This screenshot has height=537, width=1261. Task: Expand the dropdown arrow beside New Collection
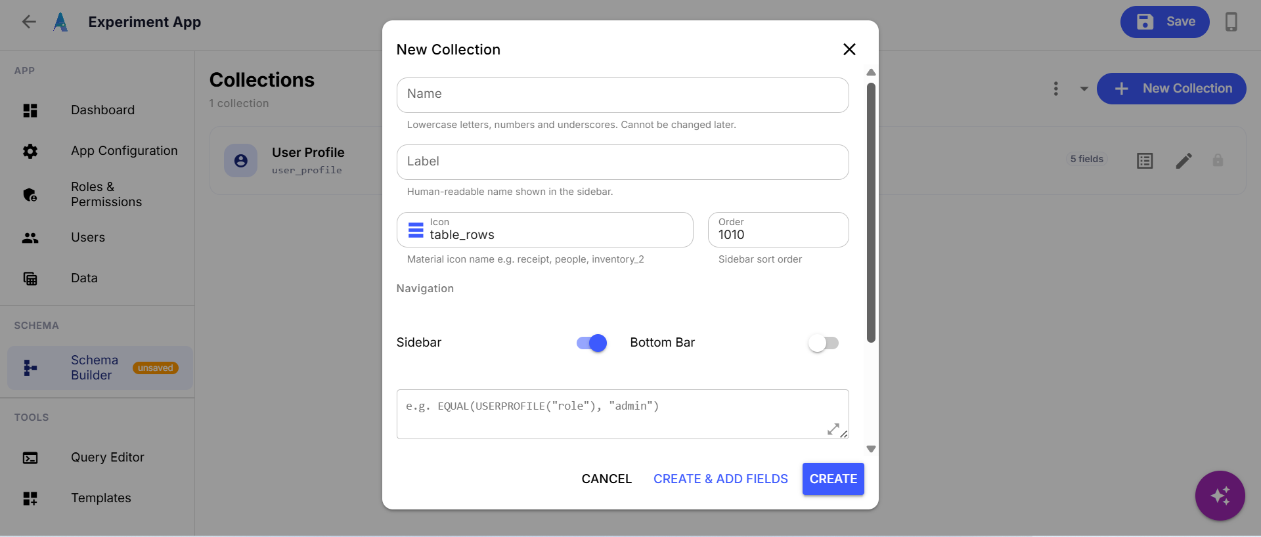(x=1084, y=89)
